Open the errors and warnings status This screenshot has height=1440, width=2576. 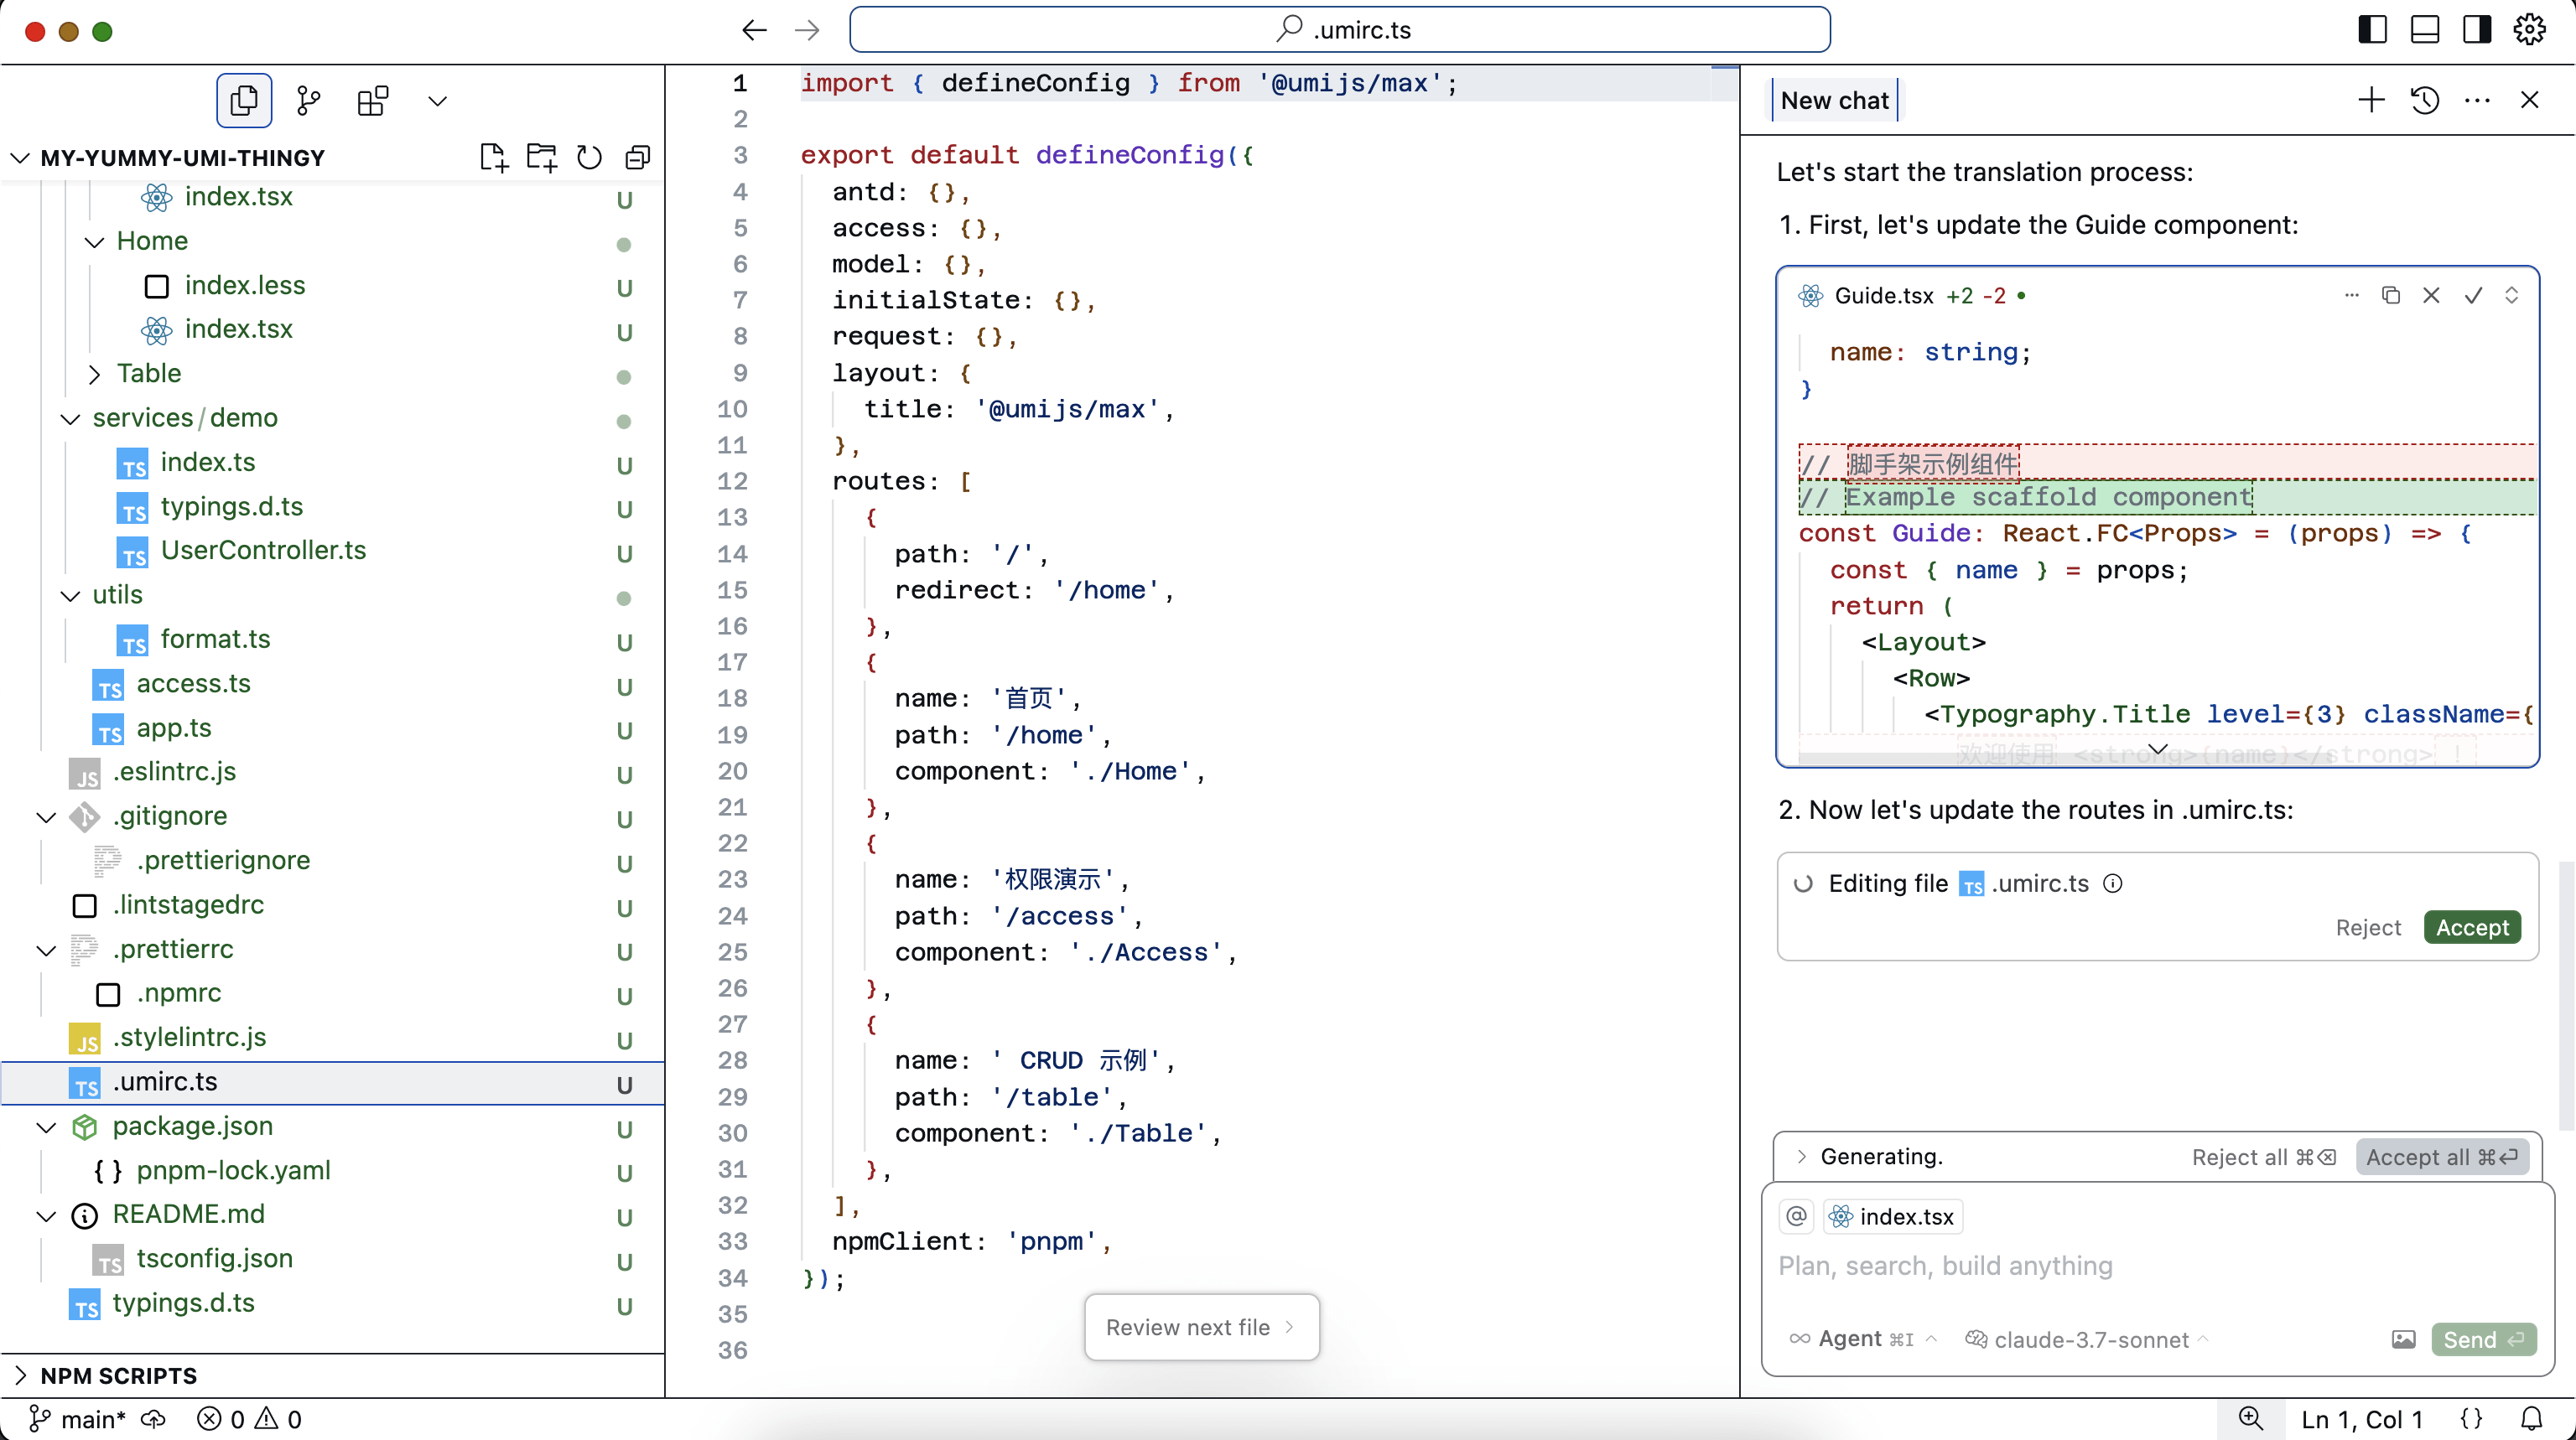coord(250,1419)
